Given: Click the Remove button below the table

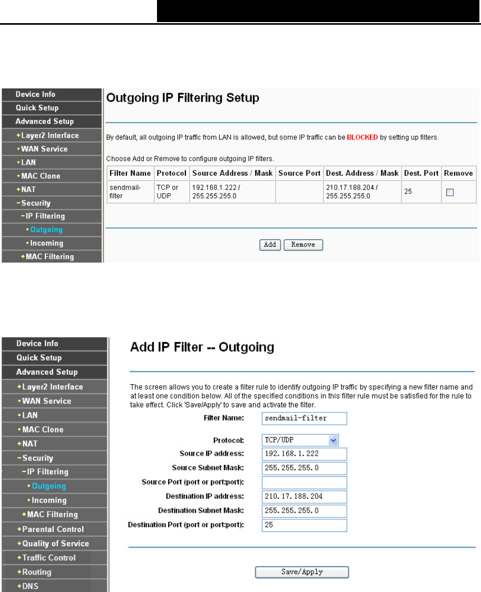Looking at the screenshot, I should pos(303,245).
